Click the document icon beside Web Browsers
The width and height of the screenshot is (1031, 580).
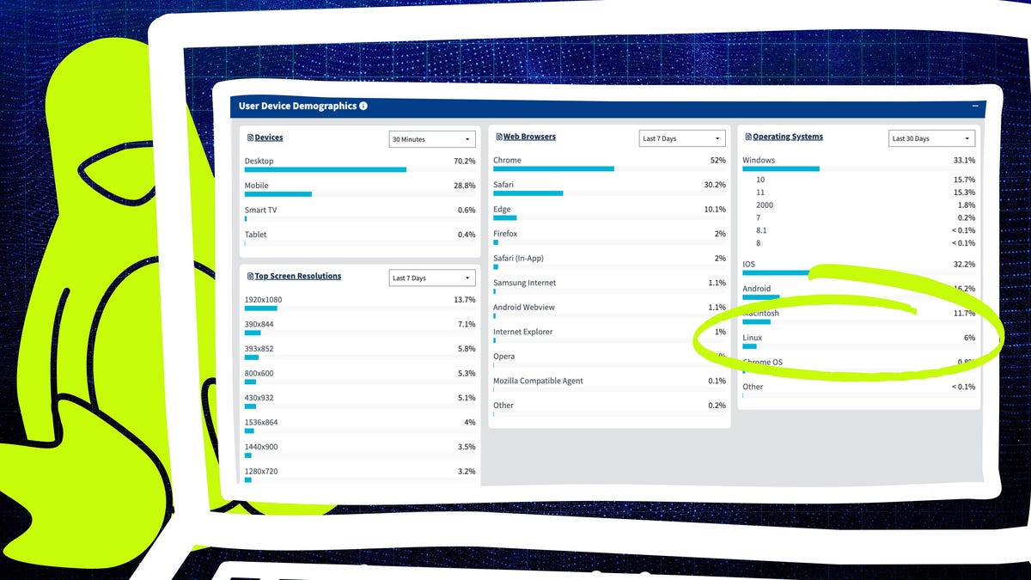(498, 137)
